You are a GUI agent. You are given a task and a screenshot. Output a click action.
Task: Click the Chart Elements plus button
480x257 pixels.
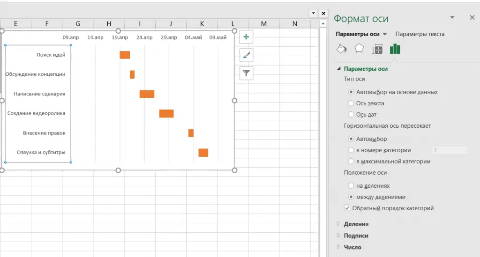(246, 37)
